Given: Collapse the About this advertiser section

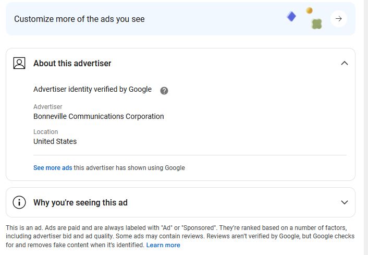Looking at the screenshot, I should pos(344,63).
